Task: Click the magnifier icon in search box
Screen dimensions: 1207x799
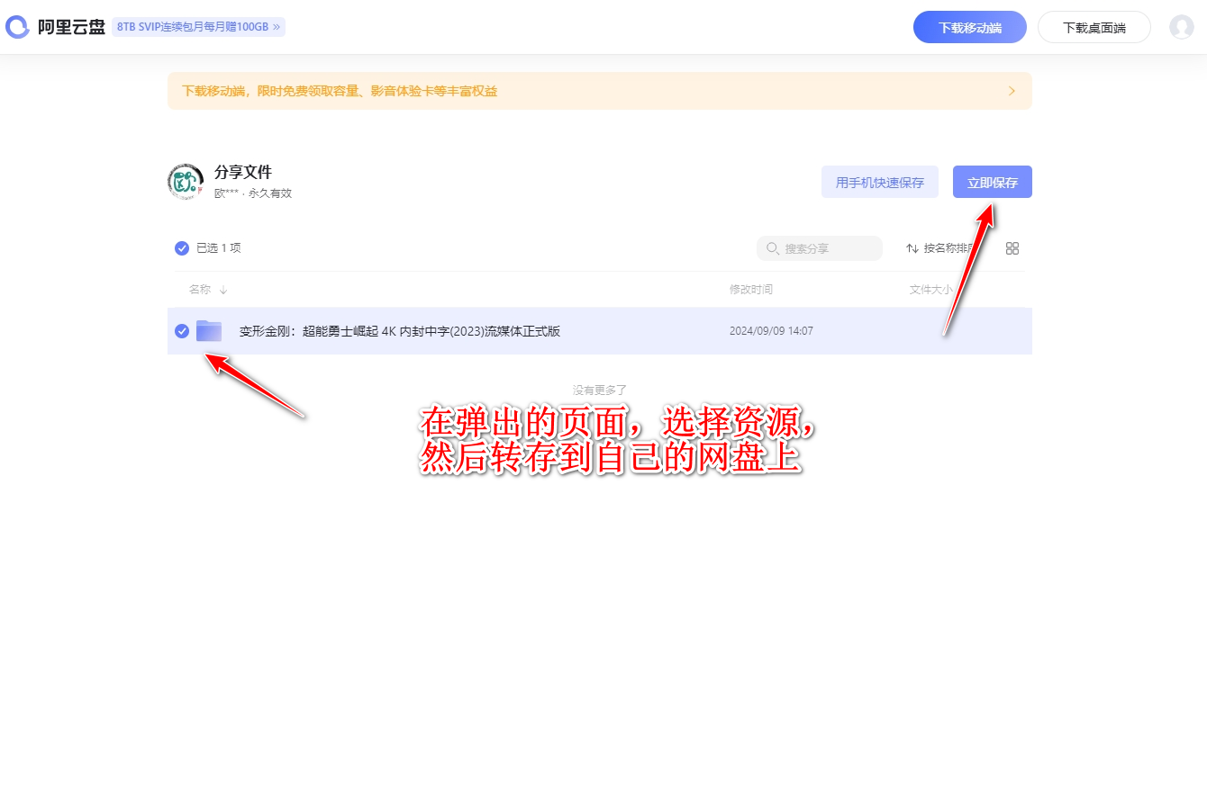Action: point(773,248)
